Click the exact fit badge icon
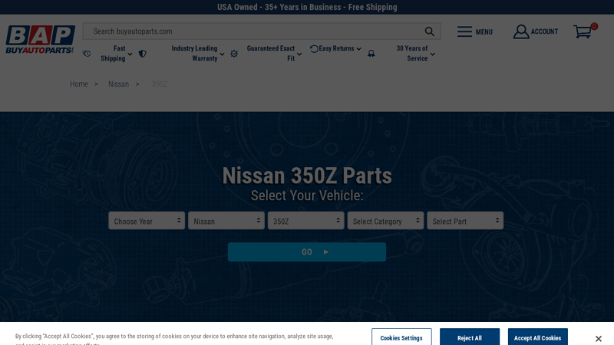The width and height of the screenshot is (614, 345). [x=234, y=54]
